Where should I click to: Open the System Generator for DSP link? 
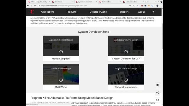[x=126, y=59]
